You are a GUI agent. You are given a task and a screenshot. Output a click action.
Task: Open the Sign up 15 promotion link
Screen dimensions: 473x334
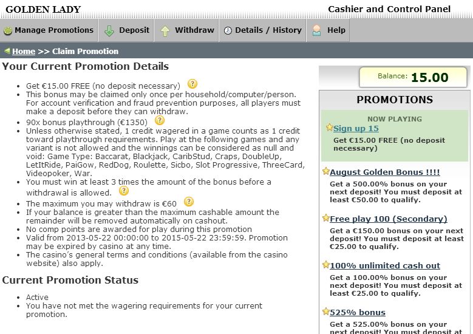356,129
